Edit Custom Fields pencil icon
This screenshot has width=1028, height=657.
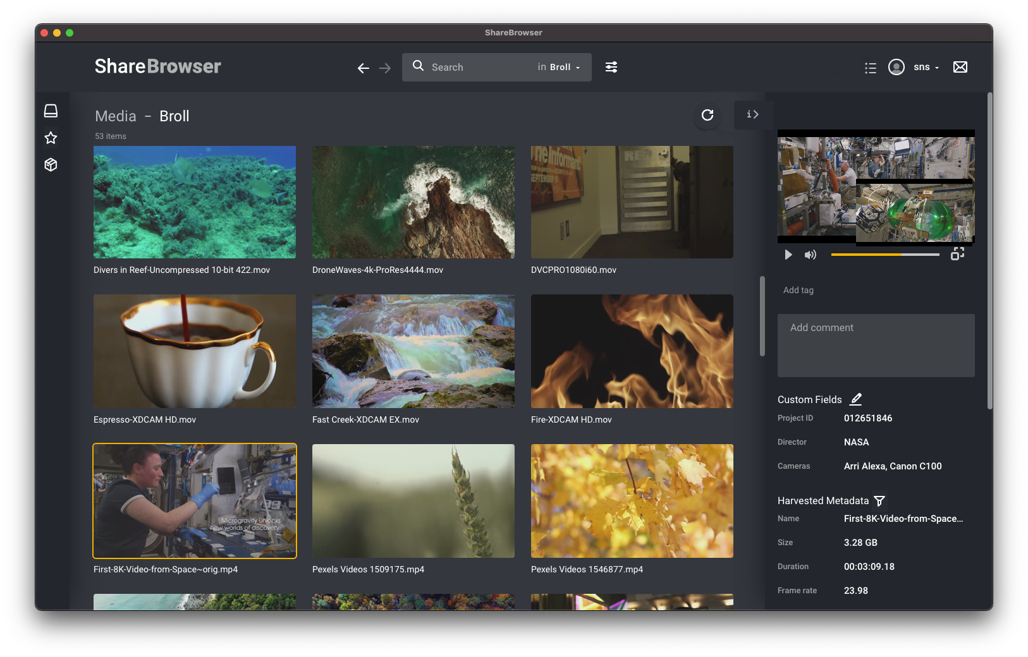856,399
